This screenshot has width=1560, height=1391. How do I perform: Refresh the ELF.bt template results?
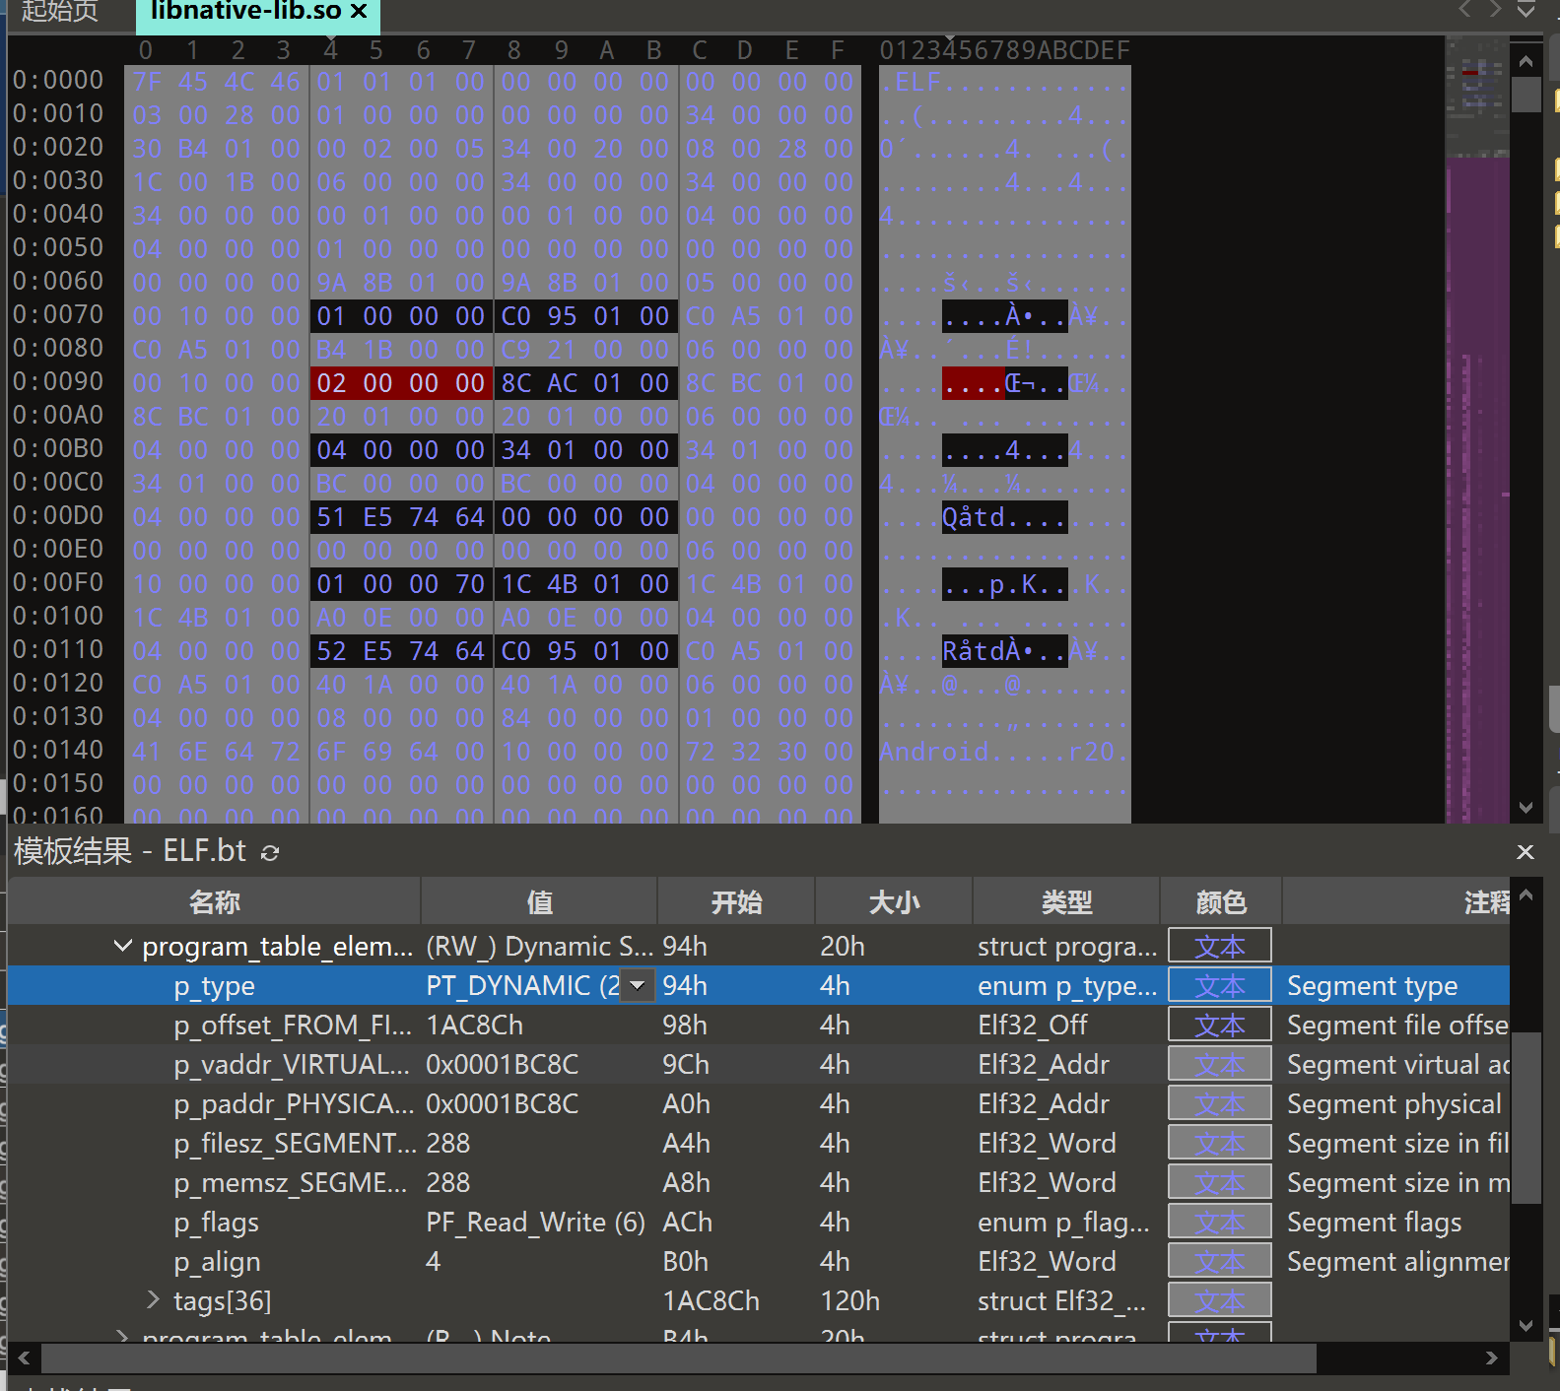click(270, 853)
